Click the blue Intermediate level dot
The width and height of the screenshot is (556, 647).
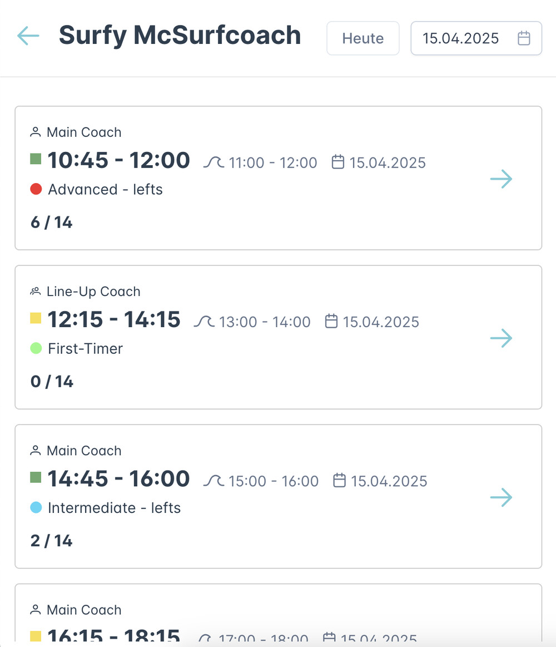36,507
